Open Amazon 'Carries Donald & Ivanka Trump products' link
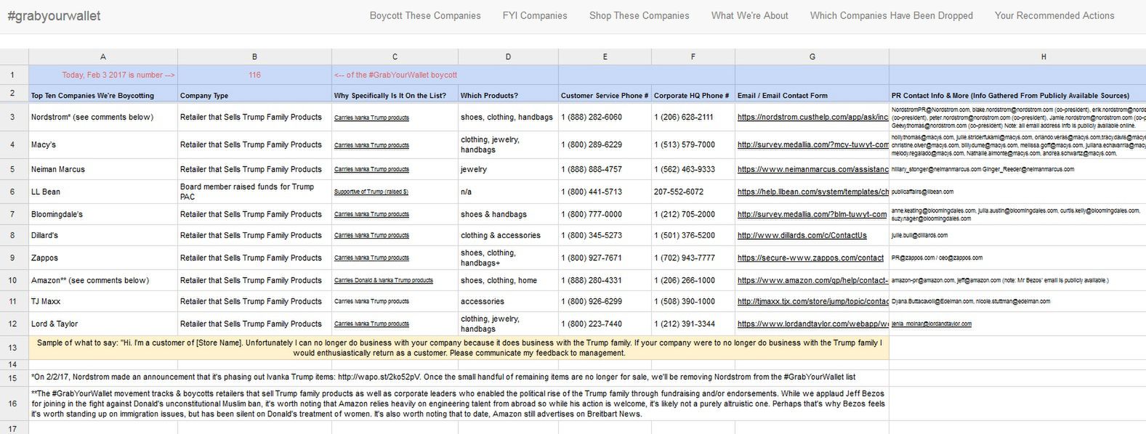The image size is (1146, 434). [384, 281]
